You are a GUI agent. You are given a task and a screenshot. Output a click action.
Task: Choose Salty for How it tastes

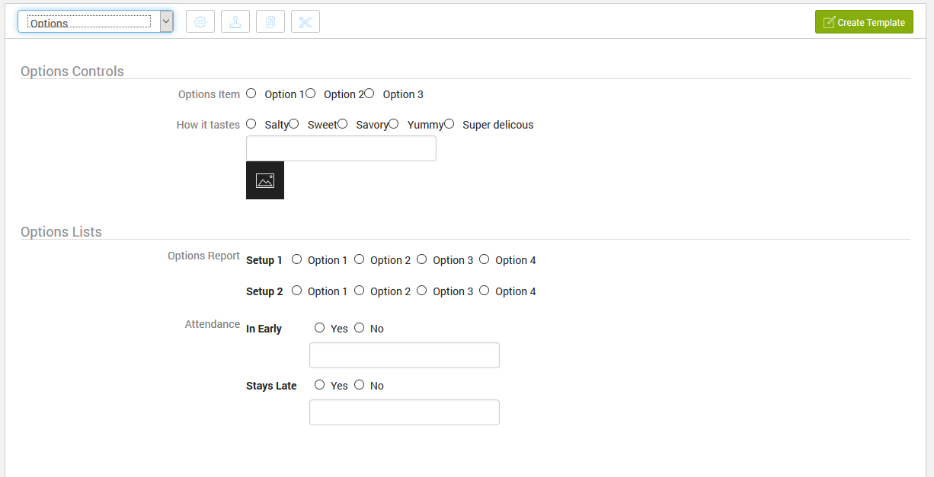tap(251, 124)
